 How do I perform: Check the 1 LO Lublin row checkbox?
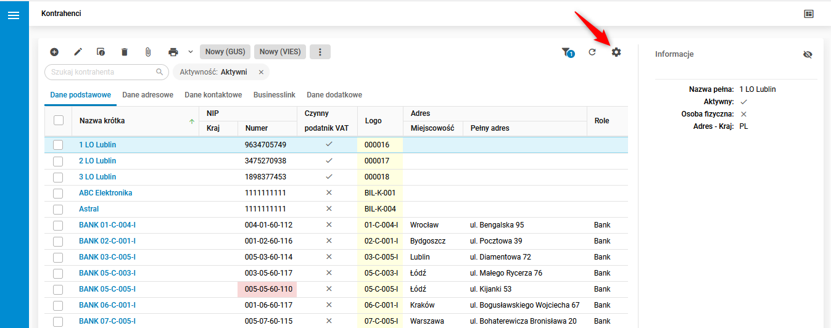(x=58, y=145)
